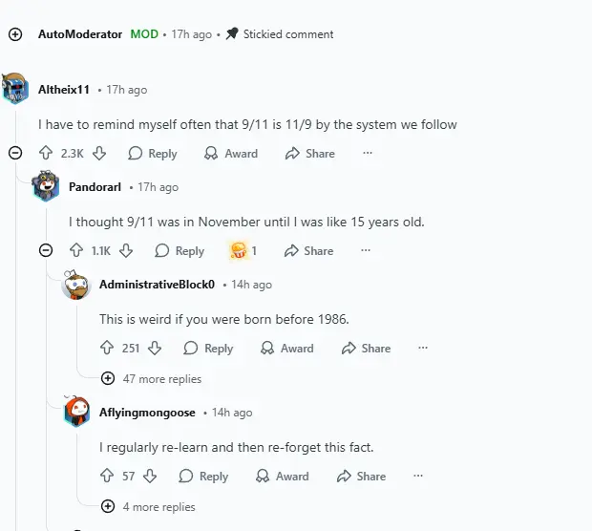Screen dimensions: 592x531
Task: Collapse Altheix11's comment thread
Action: tap(15, 153)
